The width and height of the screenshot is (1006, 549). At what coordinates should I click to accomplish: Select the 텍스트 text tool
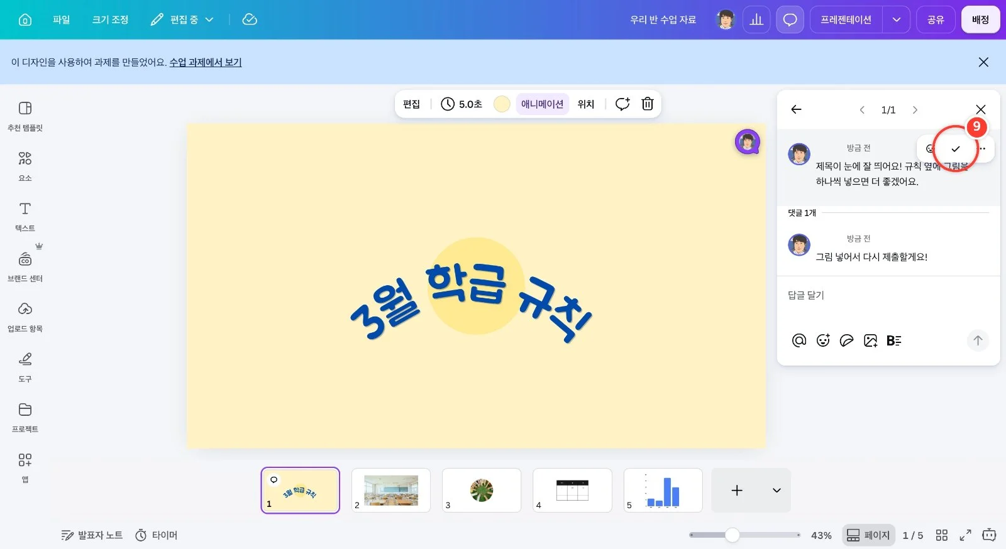25,217
